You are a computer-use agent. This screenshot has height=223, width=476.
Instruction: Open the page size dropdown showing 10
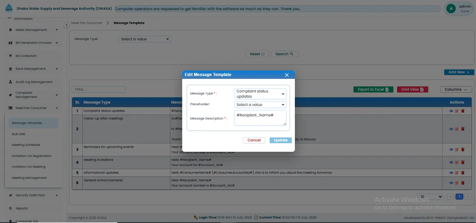coord(430,197)
